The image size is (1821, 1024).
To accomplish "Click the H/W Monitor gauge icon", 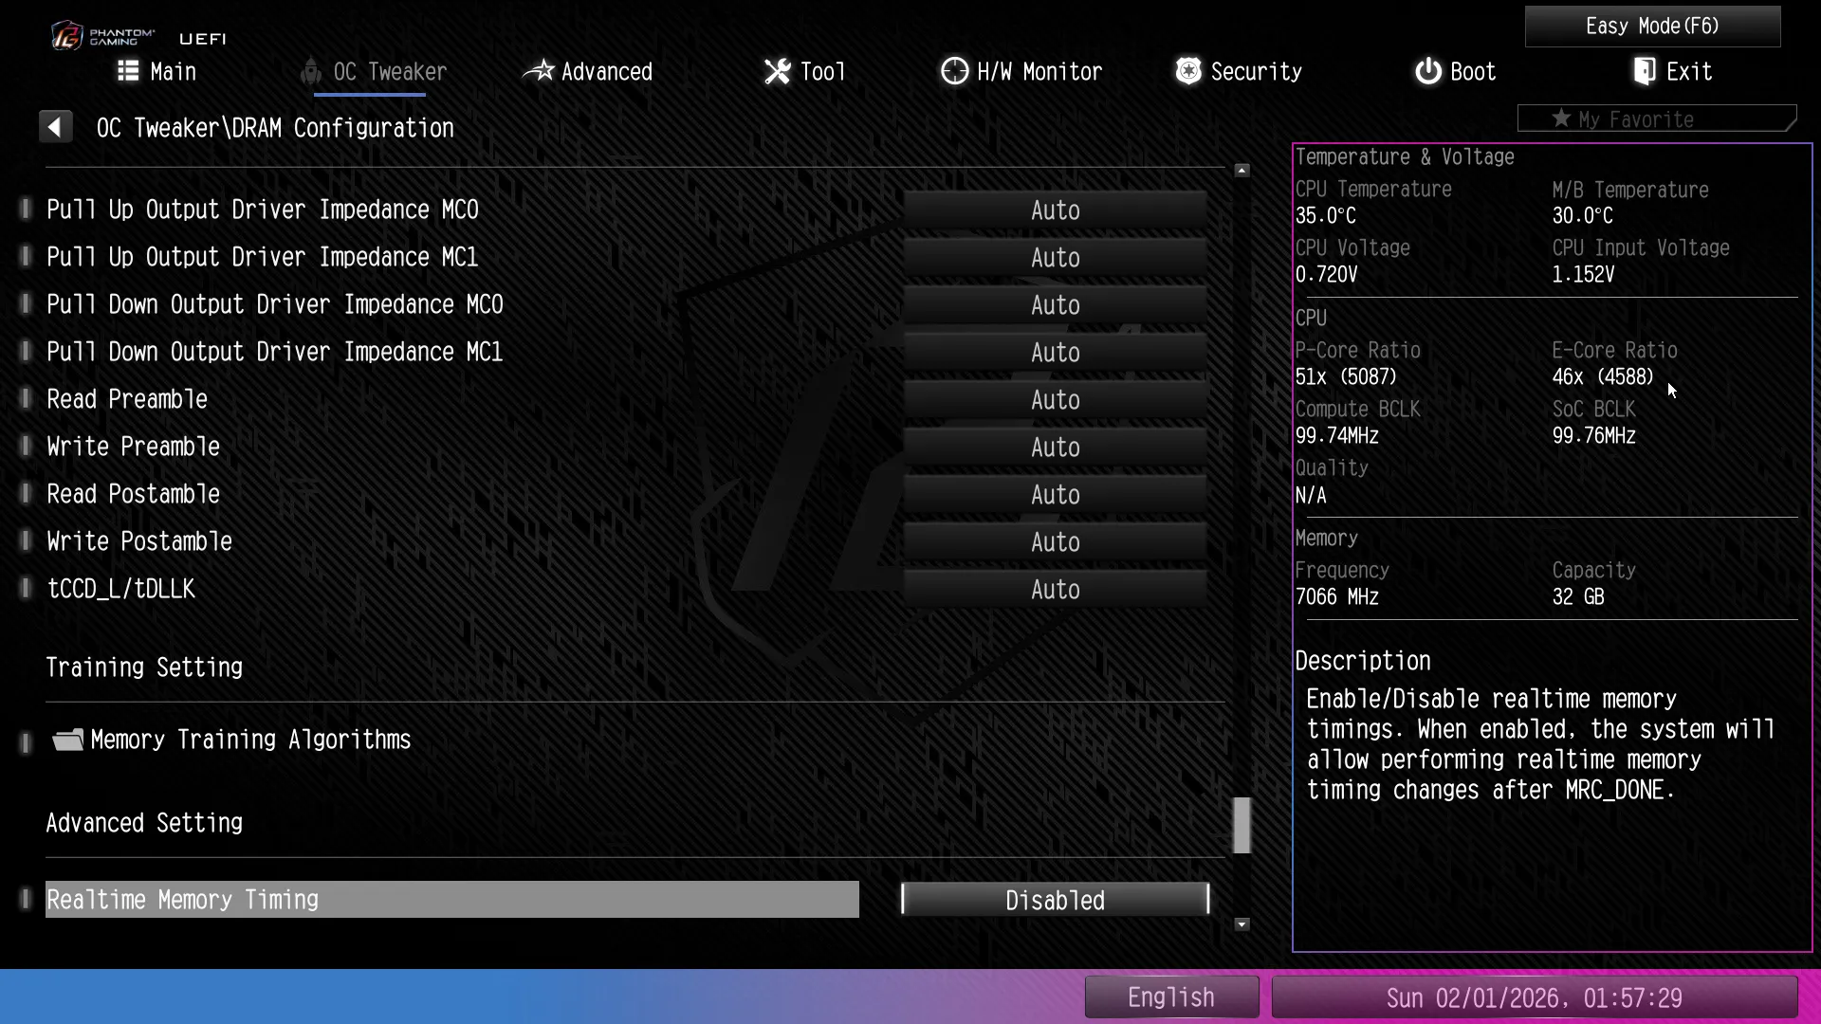I will [954, 71].
